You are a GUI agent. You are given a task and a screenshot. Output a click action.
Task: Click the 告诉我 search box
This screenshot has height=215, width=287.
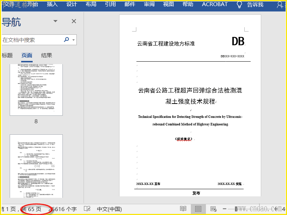[x=255, y=5]
